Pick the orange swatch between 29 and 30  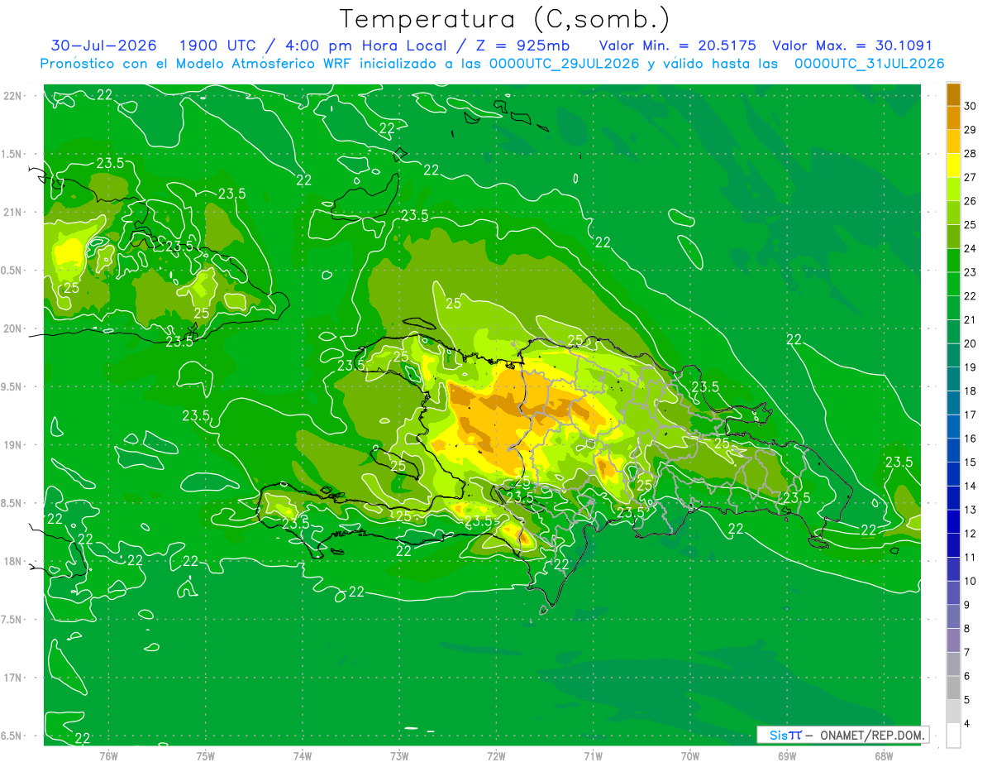pos(954,117)
